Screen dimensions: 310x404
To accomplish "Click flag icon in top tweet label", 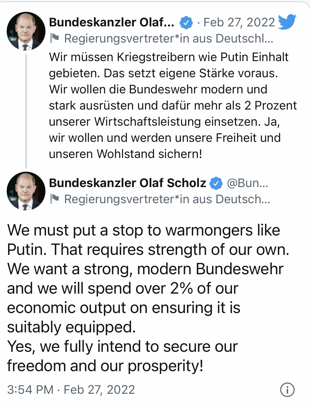I will (x=55, y=38).
